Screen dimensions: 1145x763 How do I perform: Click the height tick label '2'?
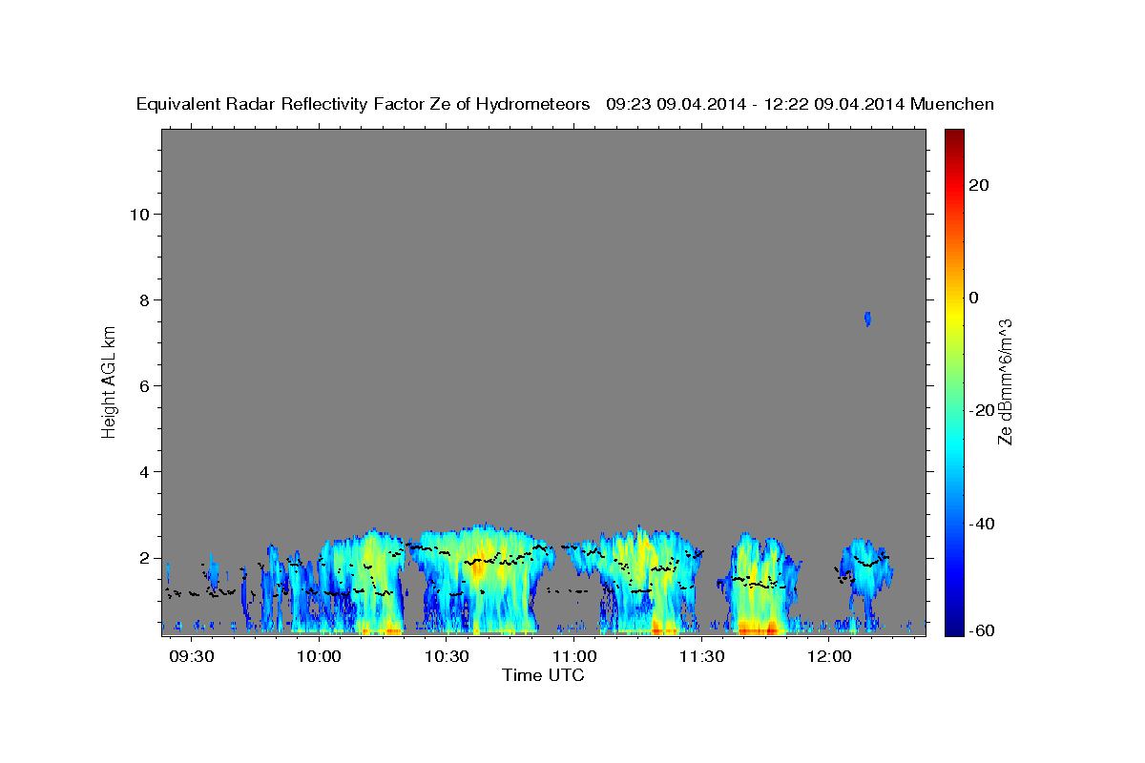click(146, 558)
